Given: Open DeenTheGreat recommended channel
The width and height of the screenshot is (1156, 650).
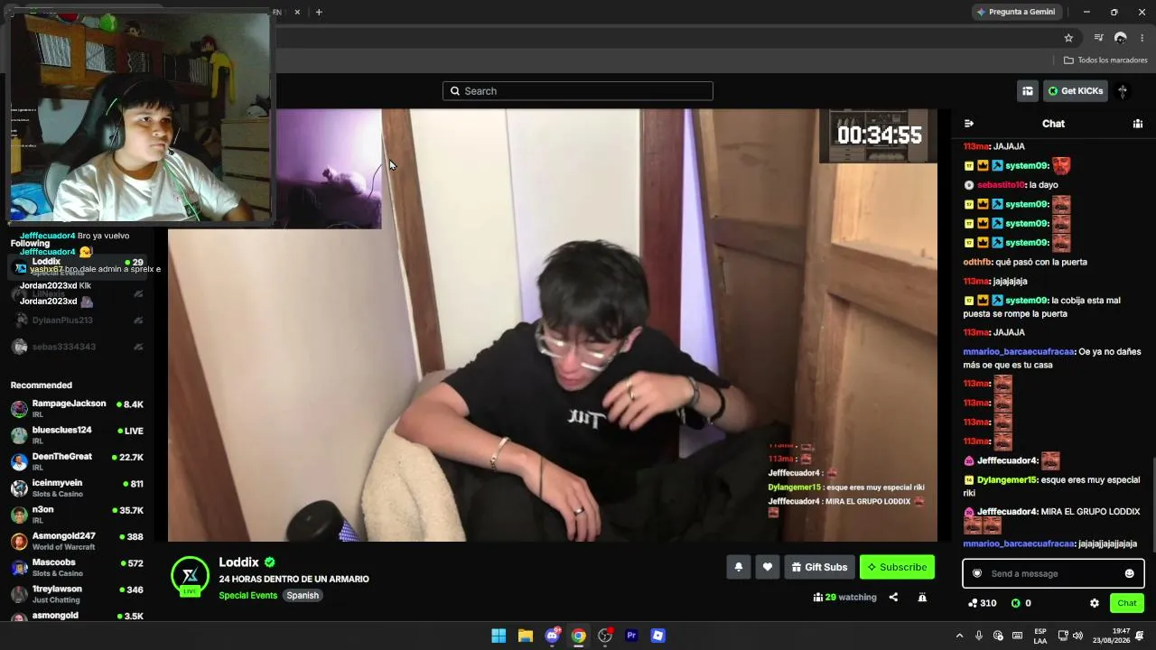Looking at the screenshot, I should point(77,461).
